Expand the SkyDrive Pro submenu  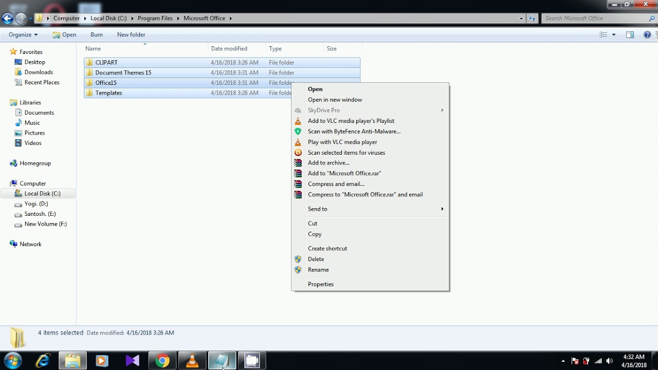click(x=442, y=110)
